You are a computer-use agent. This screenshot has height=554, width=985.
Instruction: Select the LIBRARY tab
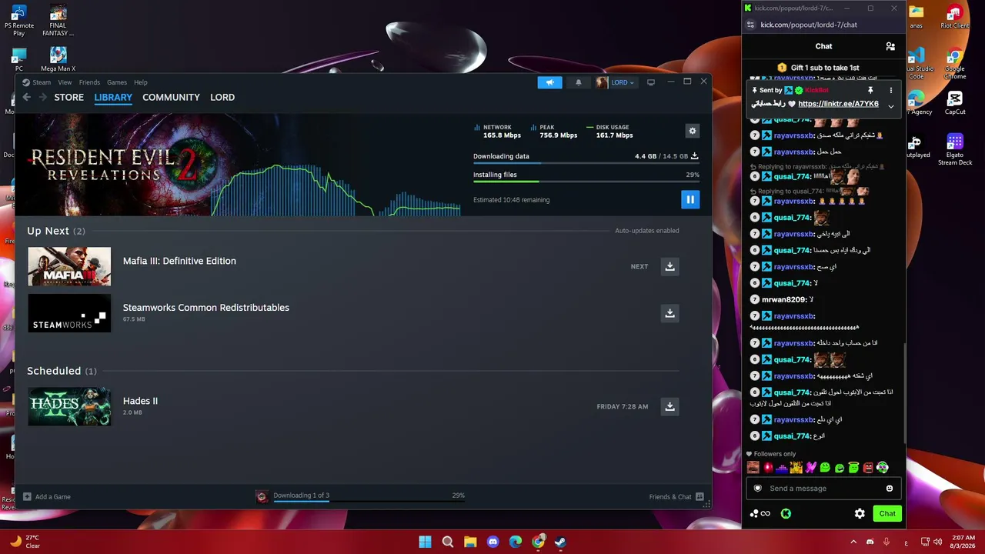click(113, 97)
